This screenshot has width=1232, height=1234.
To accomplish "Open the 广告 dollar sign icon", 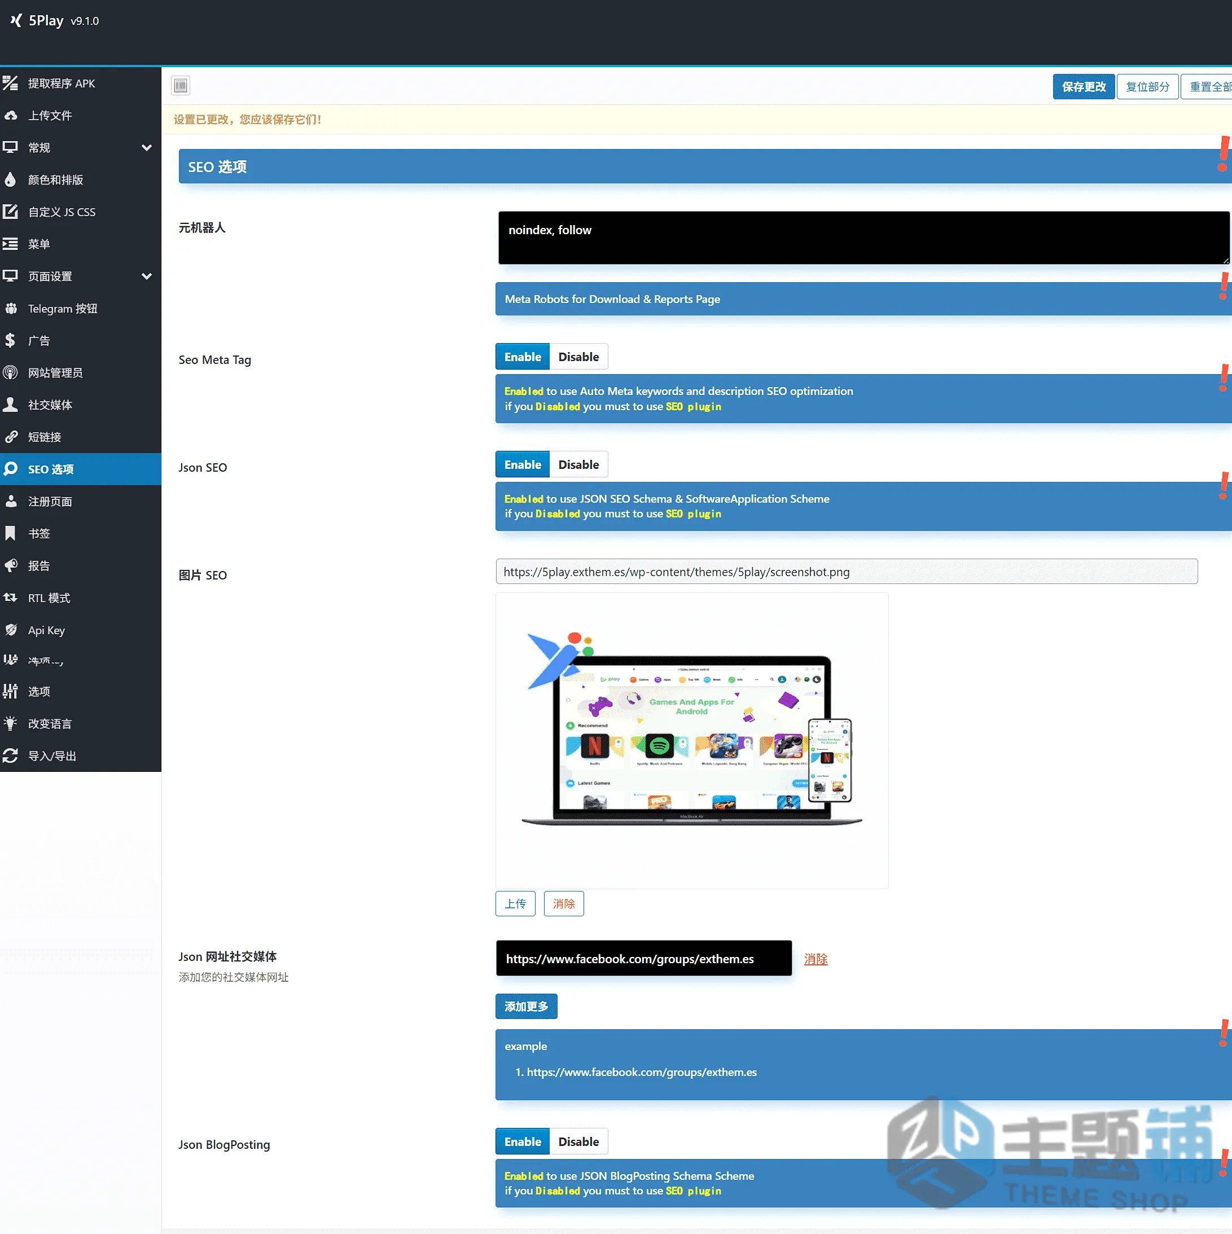I will (10, 340).
